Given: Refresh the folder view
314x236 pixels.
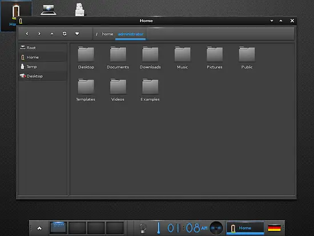Looking at the screenshot, I should [65, 34].
